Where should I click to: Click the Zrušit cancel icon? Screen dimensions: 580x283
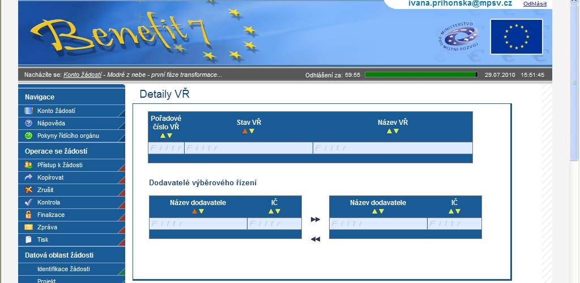pos(28,190)
